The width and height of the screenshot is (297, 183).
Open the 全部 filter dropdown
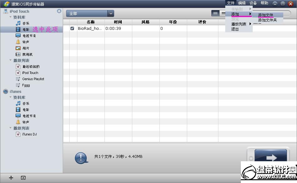90,13
